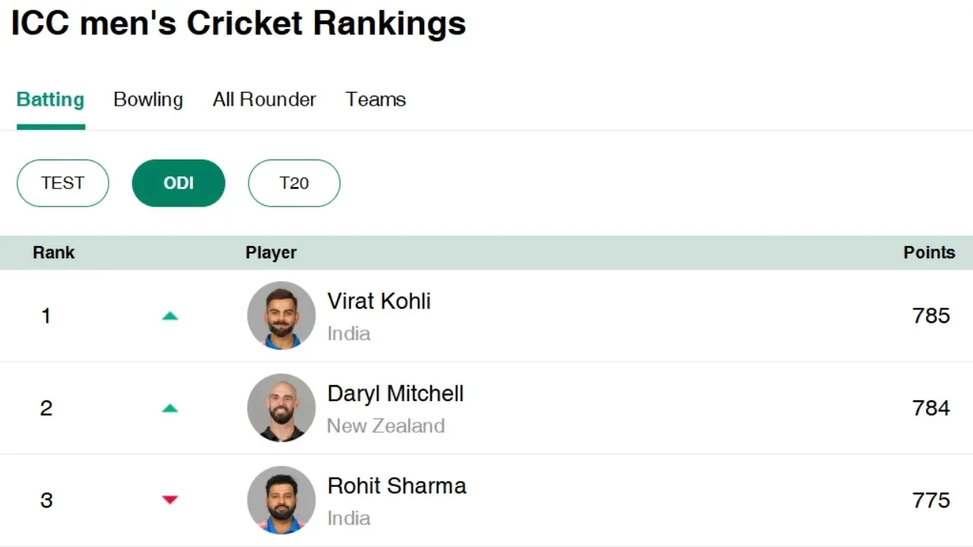The image size is (973, 547).
Task: Open Virat Kohli's player name link
Action: click(x=379, y=302)
